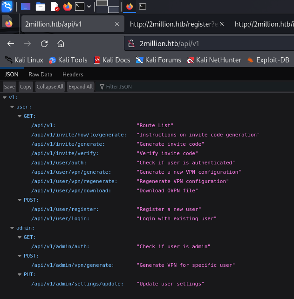Go to the Firefox home page
This screenshot has height=299, width=294.
61,44
